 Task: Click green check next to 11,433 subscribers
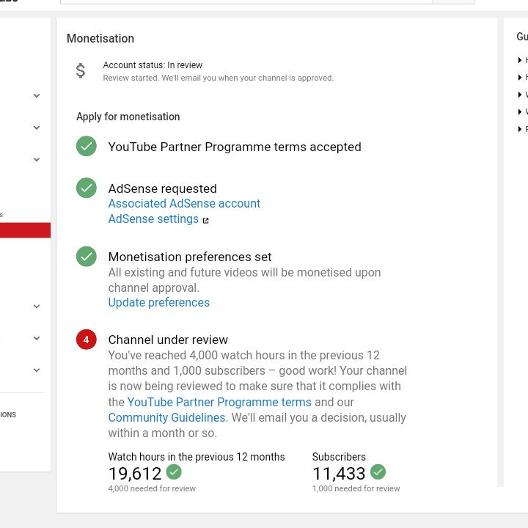click(378, 472)
